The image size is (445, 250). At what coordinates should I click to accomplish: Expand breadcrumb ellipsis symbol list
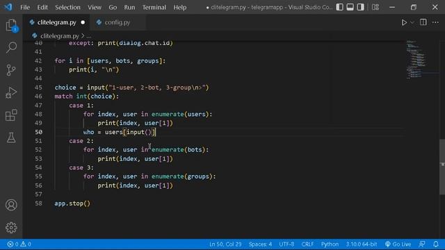[x=89, y=36]
